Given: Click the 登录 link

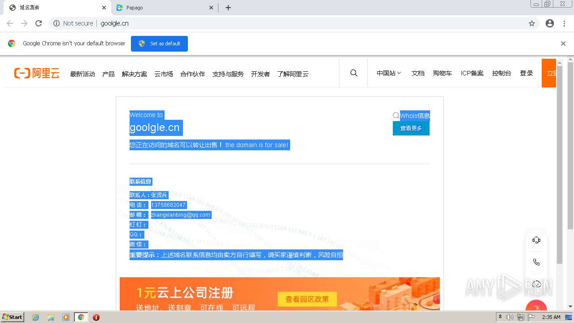Looking at the screenshot, I should (x=526, y=73).
